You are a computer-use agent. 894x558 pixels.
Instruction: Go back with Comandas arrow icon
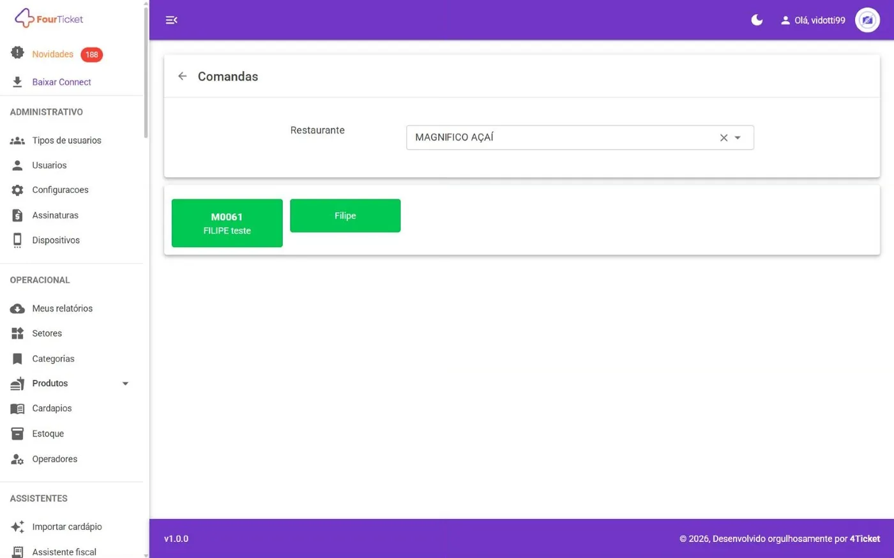coord(183,76)
